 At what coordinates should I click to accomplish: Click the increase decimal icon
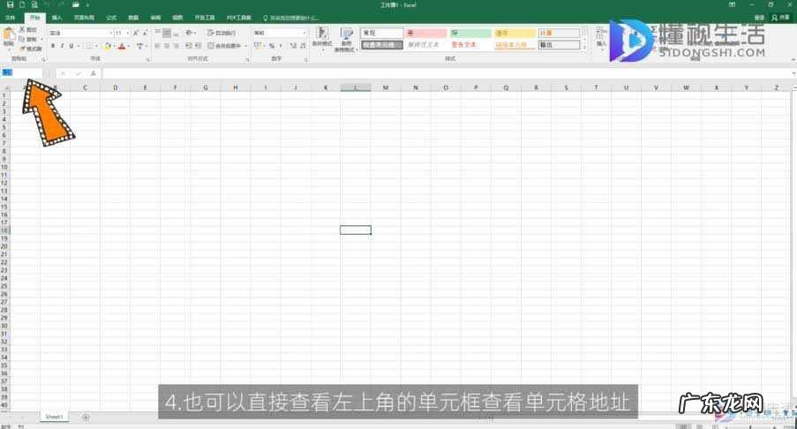point(293,46)
